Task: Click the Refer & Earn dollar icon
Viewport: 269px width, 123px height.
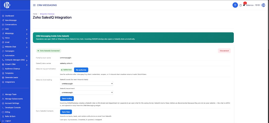Action: tap(3, 116)
